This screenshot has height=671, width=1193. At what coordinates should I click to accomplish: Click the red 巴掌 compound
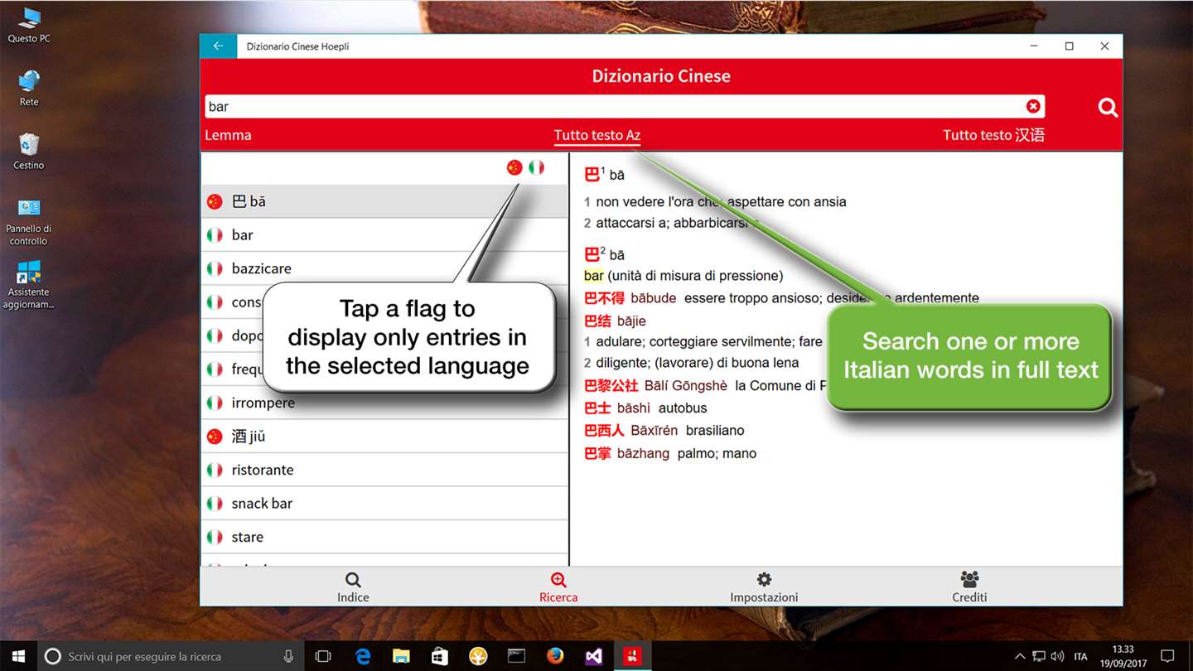click(597, 453)
